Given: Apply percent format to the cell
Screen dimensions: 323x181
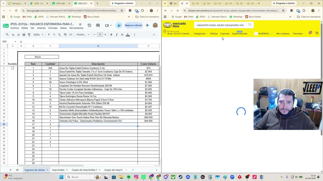Looking at the screenshot, I should [x=54, y=35].
